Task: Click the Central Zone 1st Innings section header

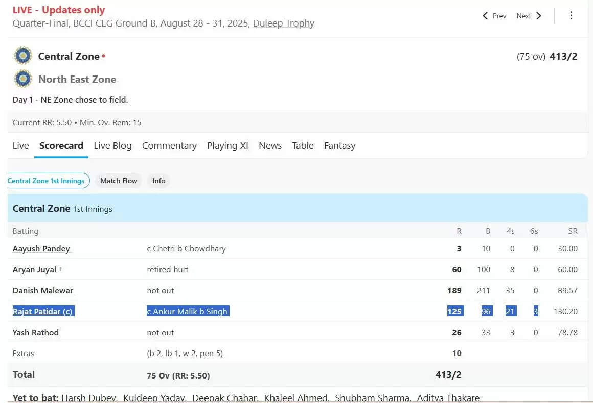Action: coord(298,208)
